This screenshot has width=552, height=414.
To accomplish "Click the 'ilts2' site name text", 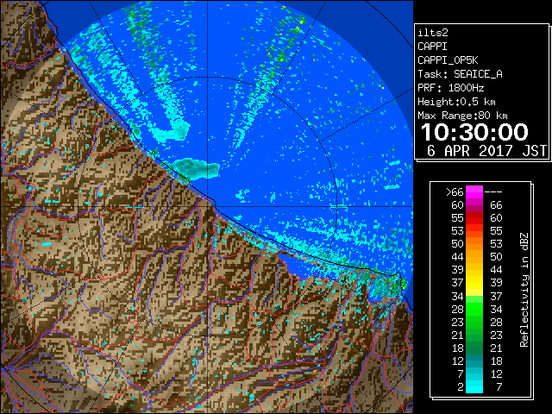I will 433,33.
